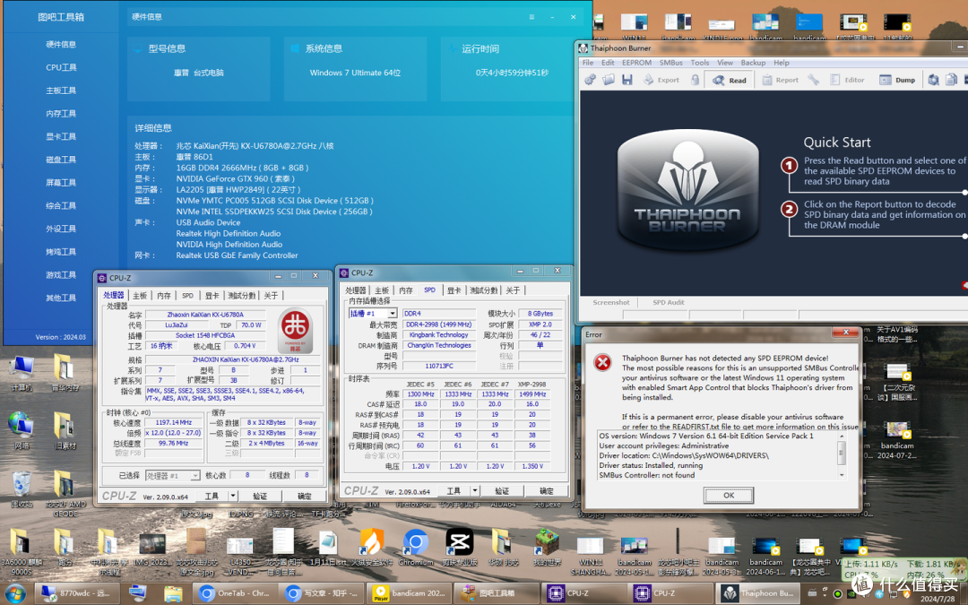This screenshot has width=968, height=605.
Task: Click the open folder icon in Thaiphoon toolbar
Action: tap(609, 80)
